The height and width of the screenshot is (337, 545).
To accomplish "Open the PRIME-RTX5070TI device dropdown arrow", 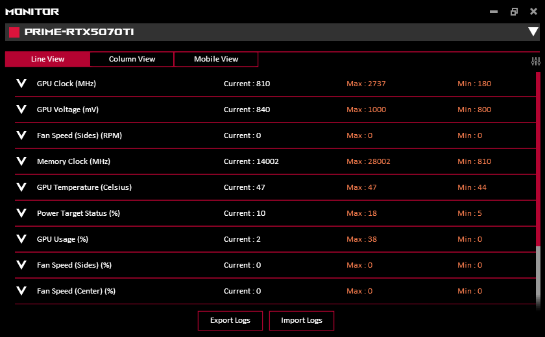I will click(x=533, y=32).
